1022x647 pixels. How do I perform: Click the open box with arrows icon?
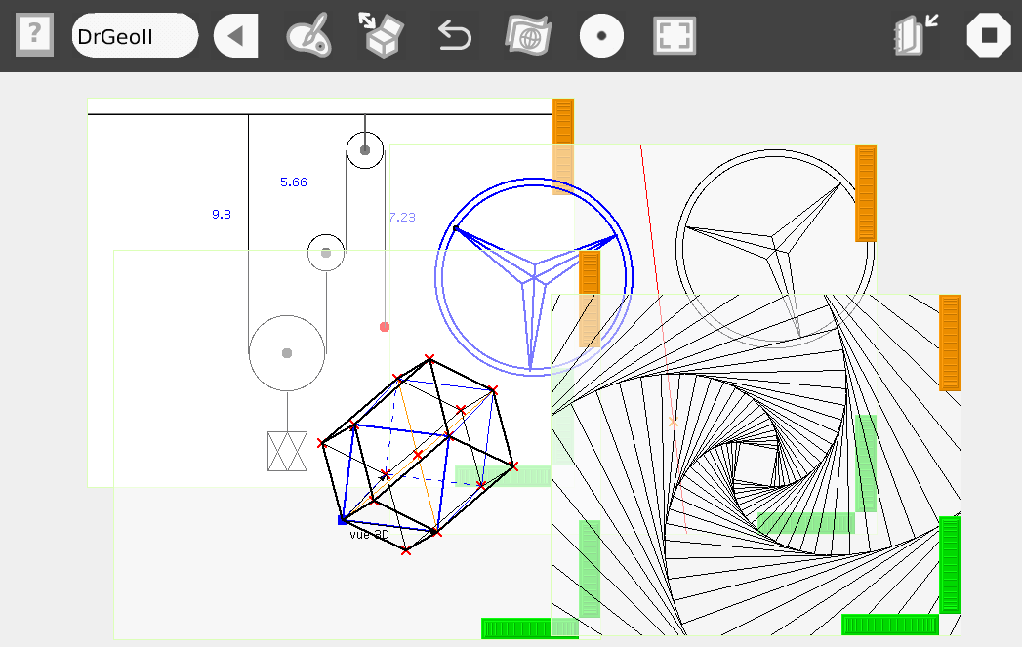click(x=382, y=36)
